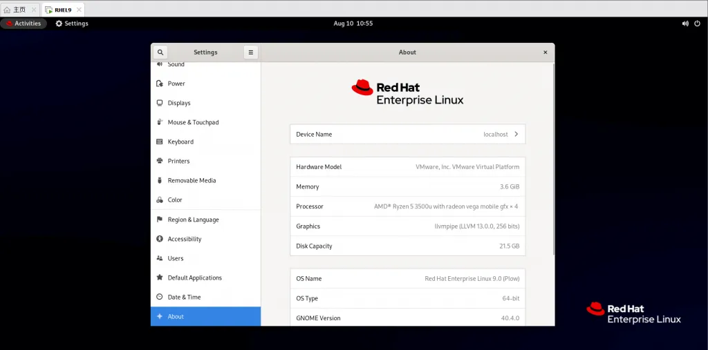708x350 pixels.
Task: Click the Region & Language flag icon
Action: coord(160,220)
